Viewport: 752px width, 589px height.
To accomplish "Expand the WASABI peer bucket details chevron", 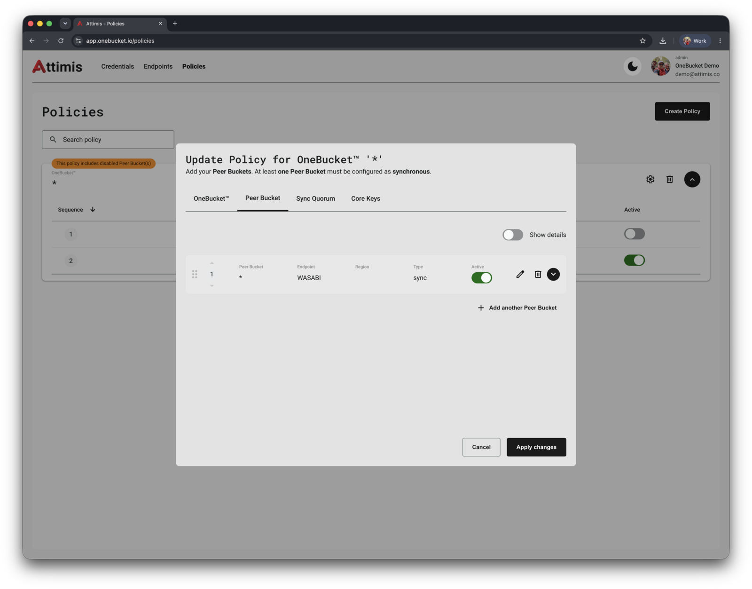I will pyautogui.click(x=553, y=274).
